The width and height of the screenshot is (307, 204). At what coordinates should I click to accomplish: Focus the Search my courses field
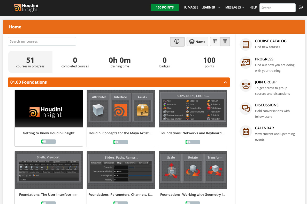pyautogui.click(x=42, y=41)
